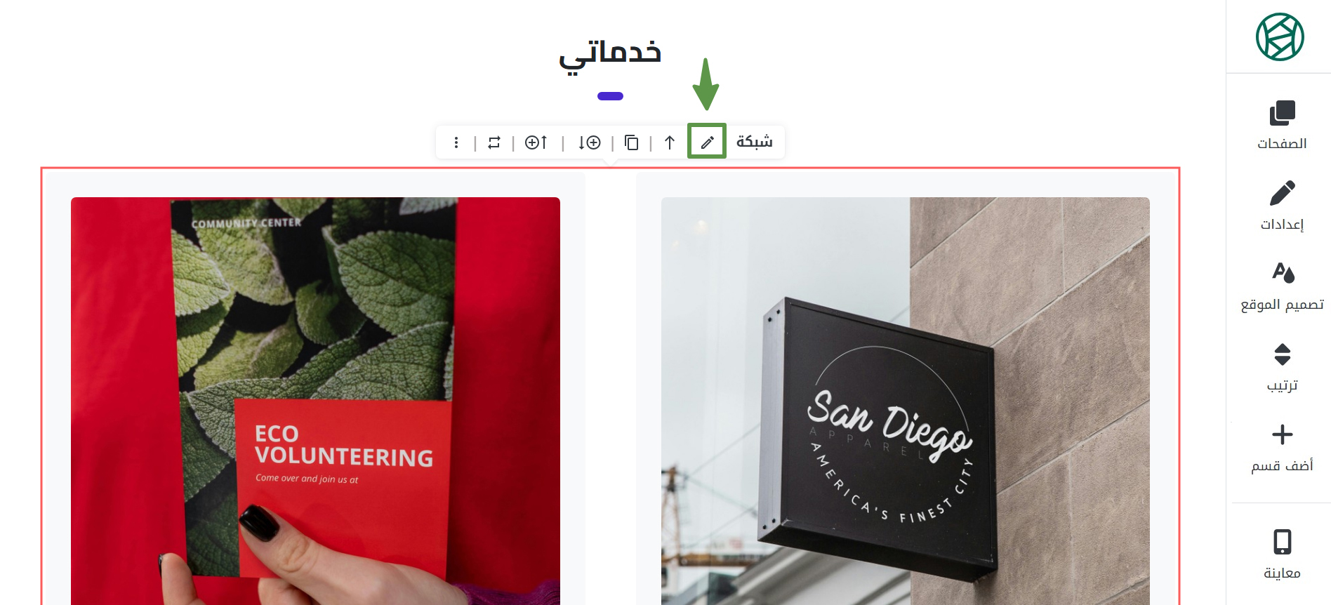This screenshot has height=605, width=1331.
Task: Click the شبكة grid label in toolbar
Action: 755,142
